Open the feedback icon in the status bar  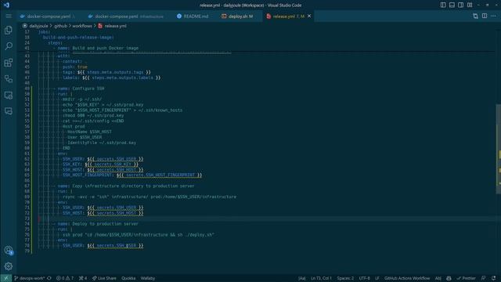click(484, 278)
